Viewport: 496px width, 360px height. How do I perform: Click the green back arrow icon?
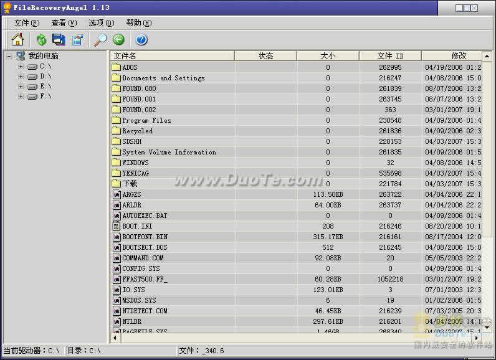click(119, 39)
